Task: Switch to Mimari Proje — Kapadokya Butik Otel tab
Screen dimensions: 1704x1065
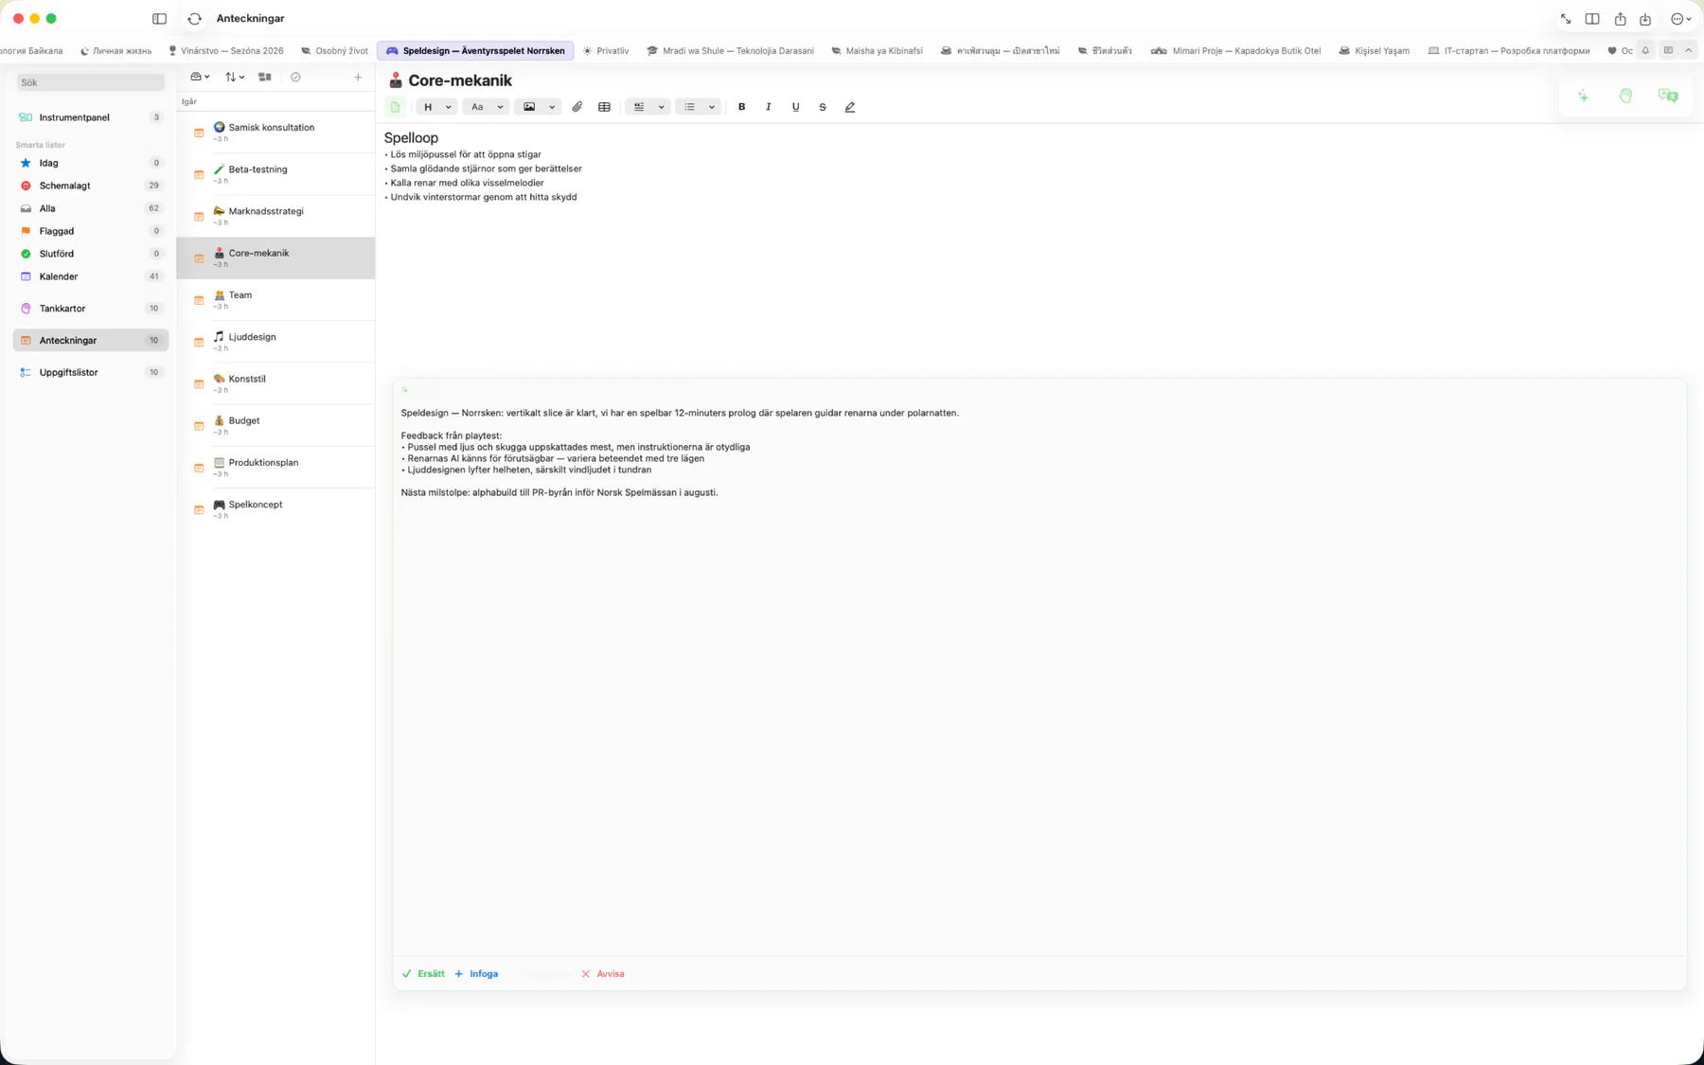Action: pos(1235,51)
